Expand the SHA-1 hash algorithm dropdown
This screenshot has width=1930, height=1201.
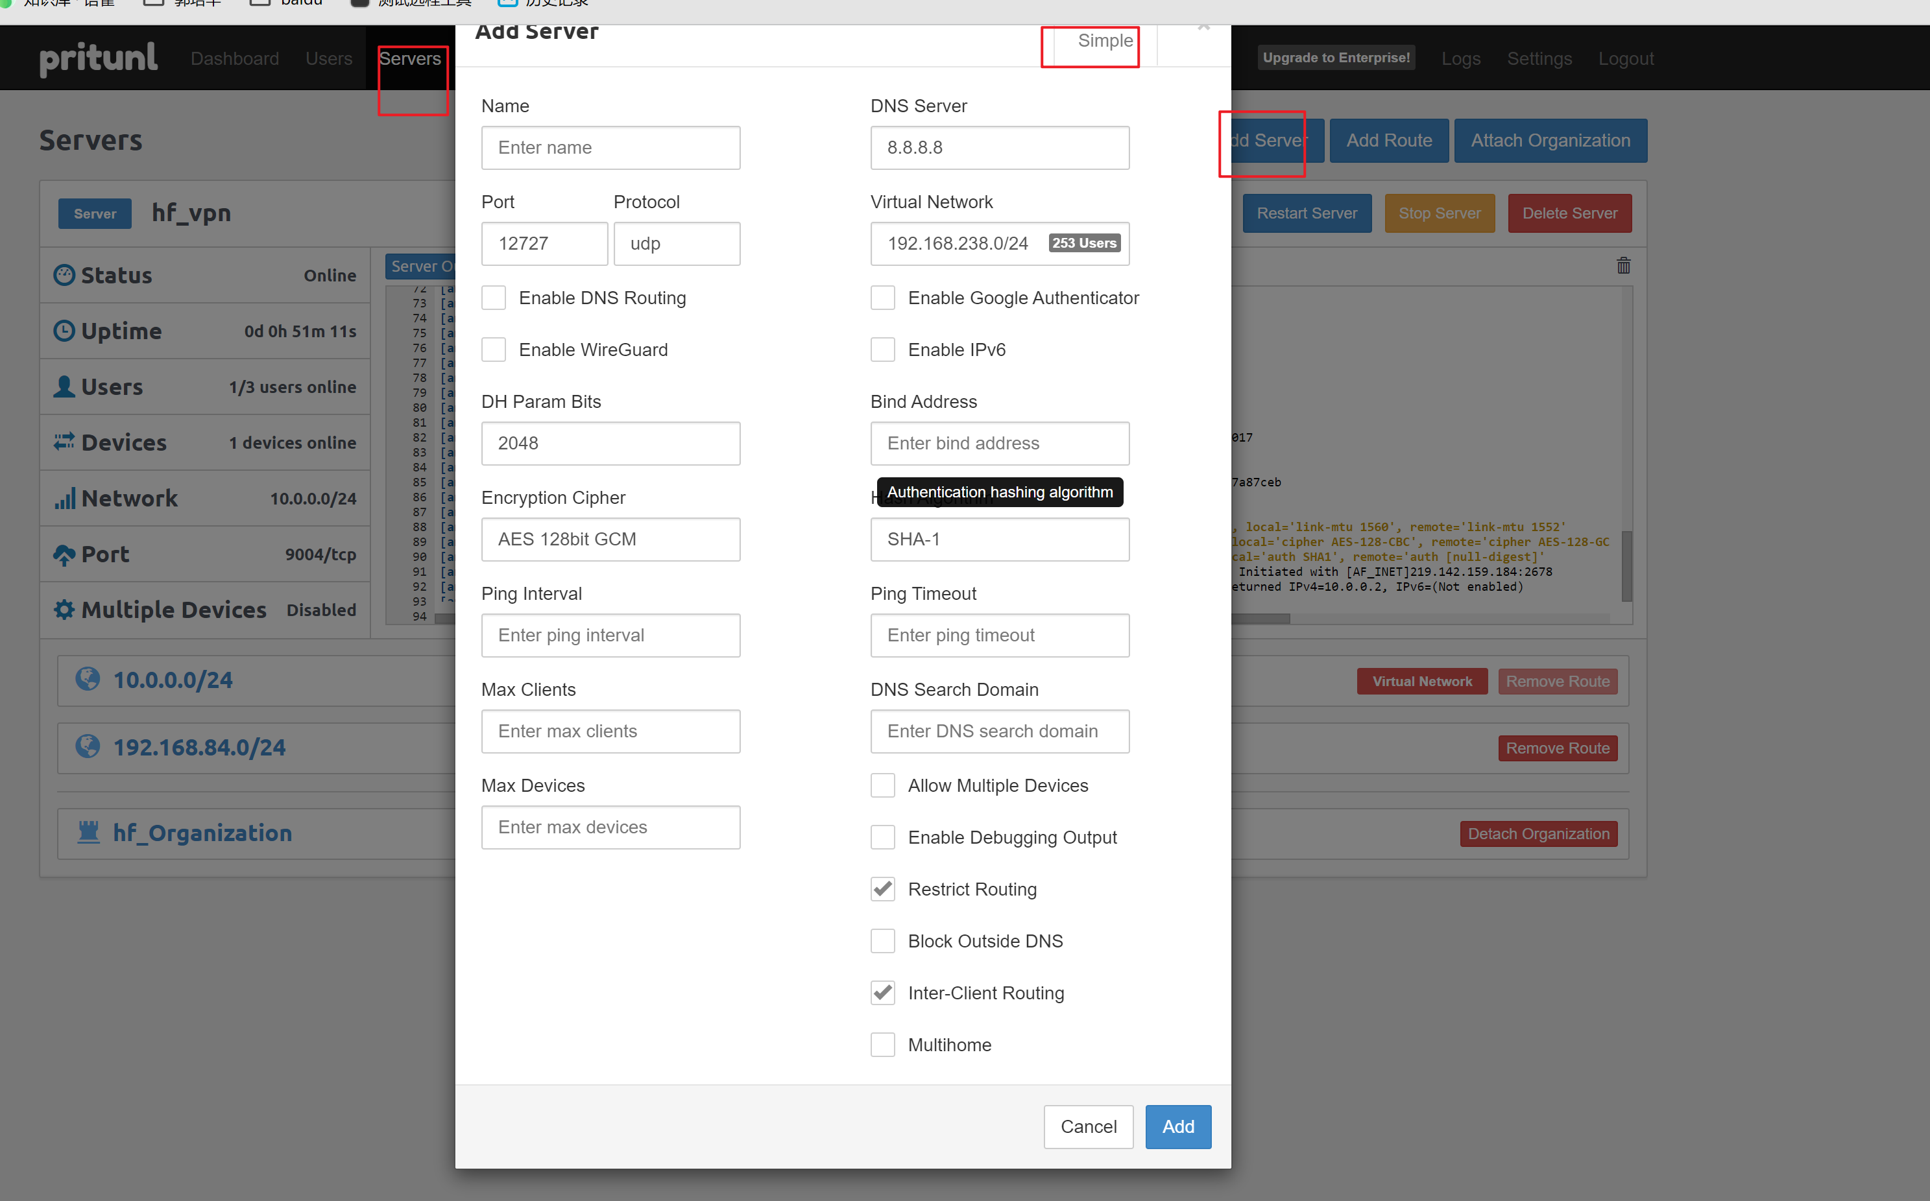tap(999, 540)
